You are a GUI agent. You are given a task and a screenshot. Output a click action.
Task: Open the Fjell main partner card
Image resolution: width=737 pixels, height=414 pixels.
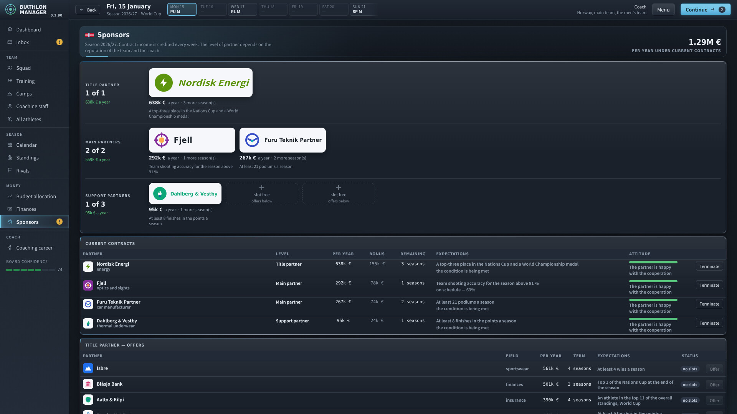192,140
